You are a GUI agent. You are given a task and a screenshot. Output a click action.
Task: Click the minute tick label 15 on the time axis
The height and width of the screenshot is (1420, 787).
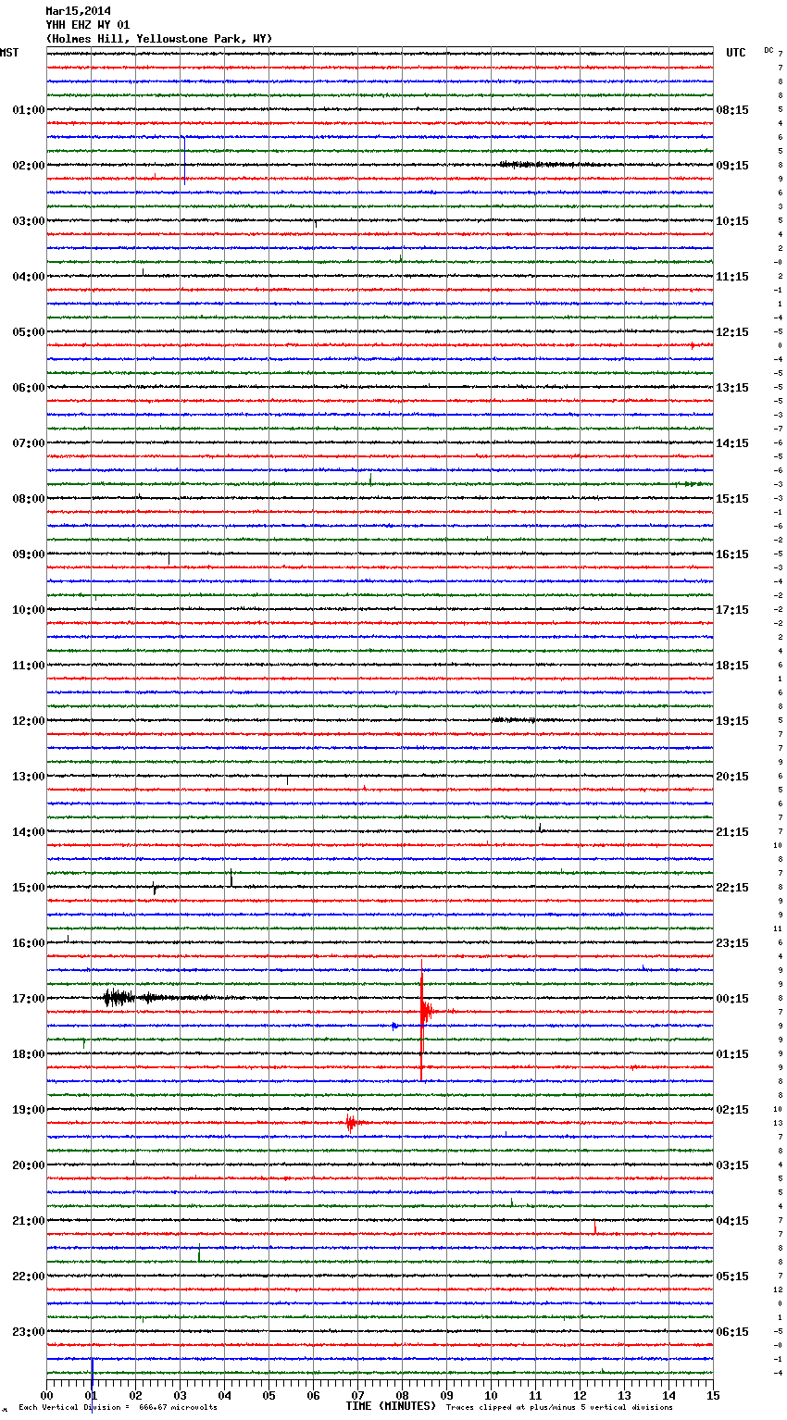(713, 1395)
